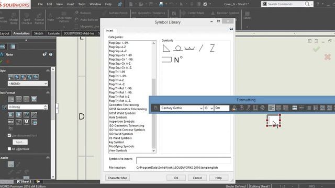
Task: Click the left align icon in Text Format panel
Action: 10,99
